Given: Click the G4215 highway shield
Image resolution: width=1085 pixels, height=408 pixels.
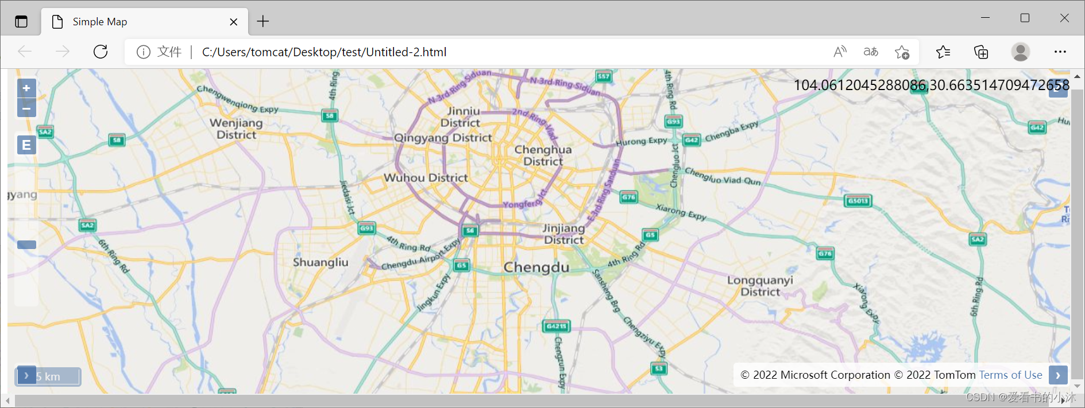Looking at the screenshot, I should (x=557, y=327).
